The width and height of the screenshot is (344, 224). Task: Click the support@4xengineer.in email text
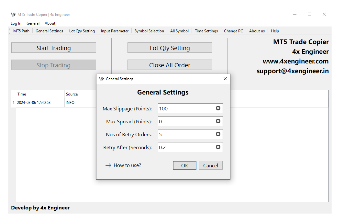click(x=293, y=71)
